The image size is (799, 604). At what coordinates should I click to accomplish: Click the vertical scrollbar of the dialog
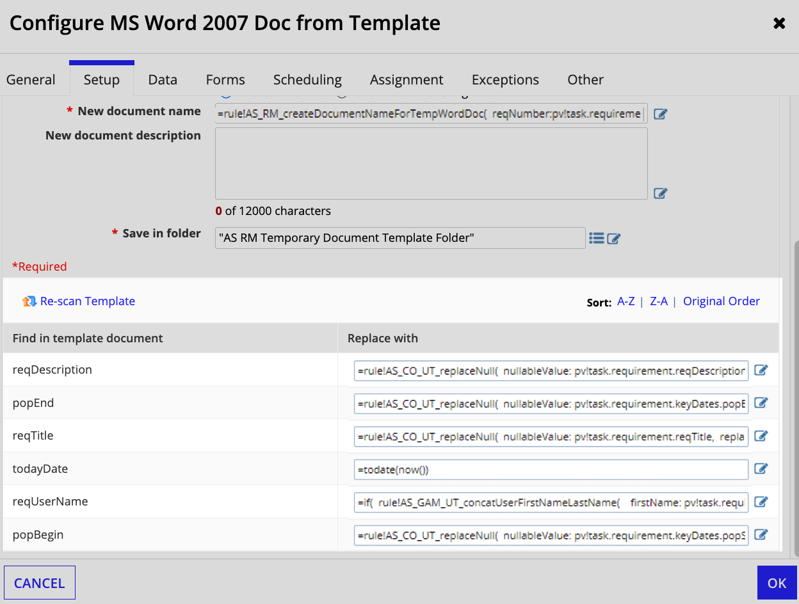tap(796, 399)
